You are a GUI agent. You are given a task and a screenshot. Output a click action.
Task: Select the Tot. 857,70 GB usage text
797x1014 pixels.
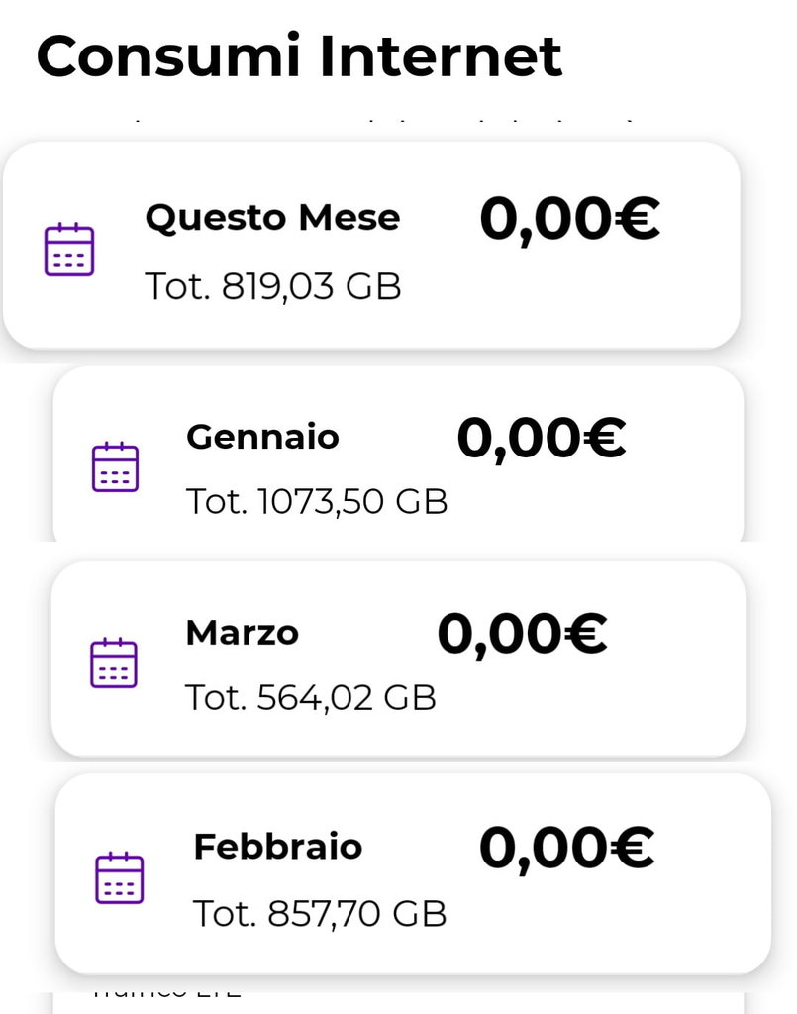pyautogui.click(x=319, y=912)
